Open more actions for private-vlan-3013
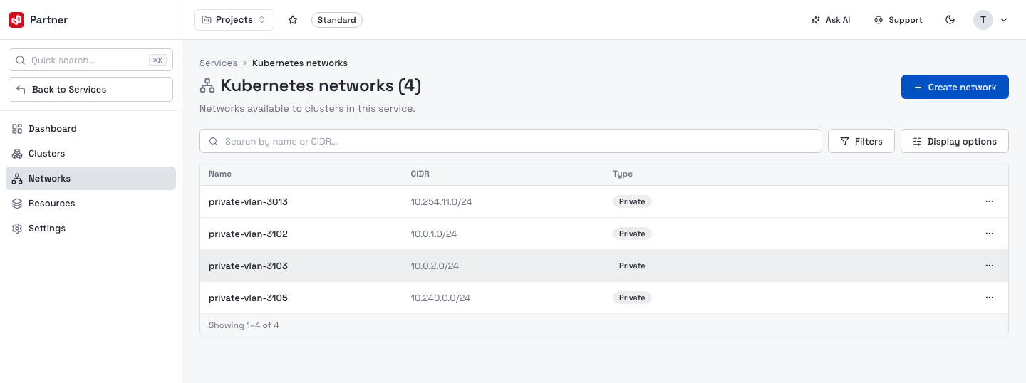The height and width of the screenshot is (383, 1026). coord(990,201)
